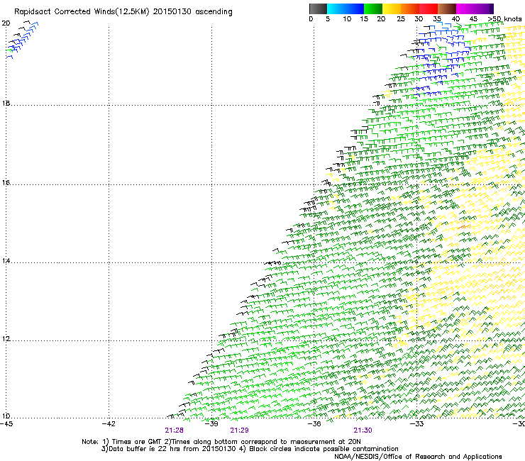The width and height of the screenshot is (525, 461).
Task: Click the NOAA/NESDIS credit line
Action: (x=418, y=457)
